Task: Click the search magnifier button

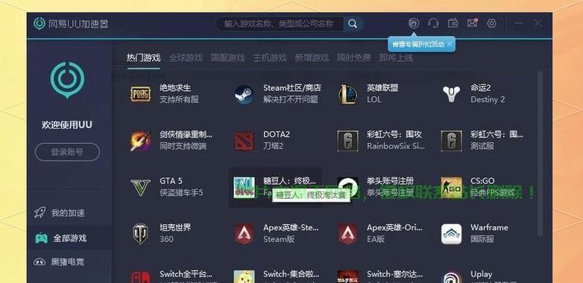Action: (353, 24)
